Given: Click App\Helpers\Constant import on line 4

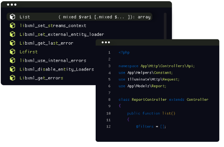Looking at the screenshot, I should [150, 73].
